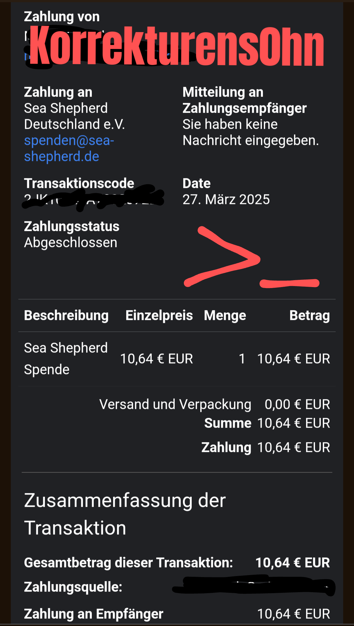Click the Zahlungsstatus label
The height and width of the screenshot is (626, 354).
71,226
